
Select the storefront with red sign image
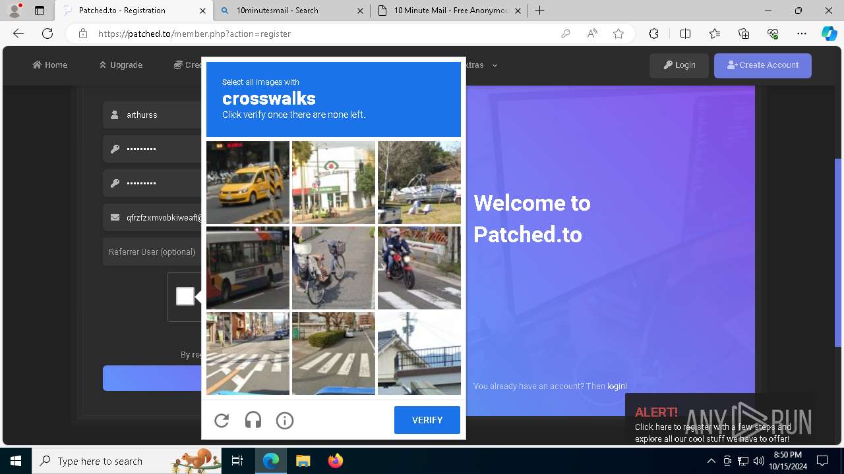coord(334,182)
